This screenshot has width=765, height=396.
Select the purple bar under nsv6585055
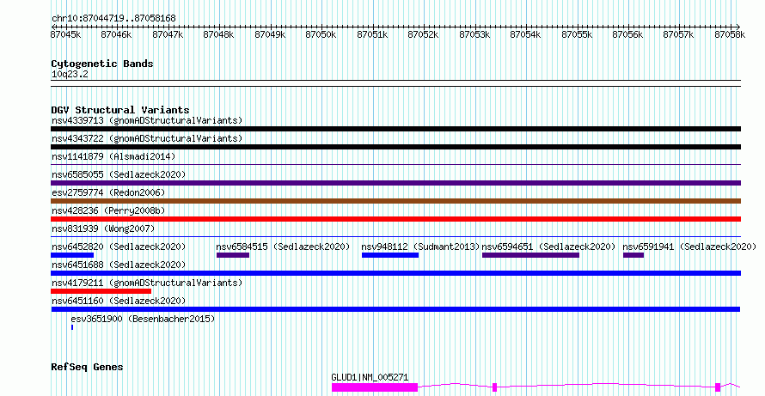(395, 183)
